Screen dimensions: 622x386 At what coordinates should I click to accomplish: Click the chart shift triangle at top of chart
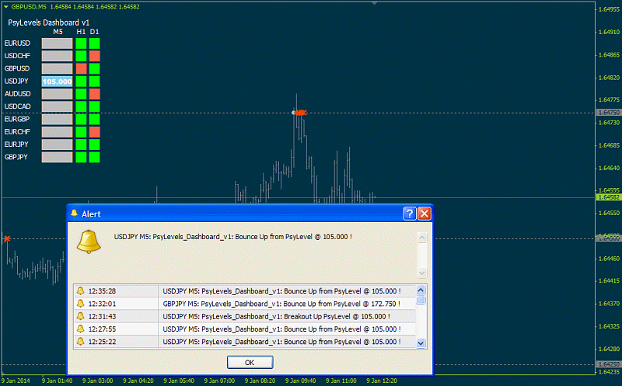click(x=375, y=3)
